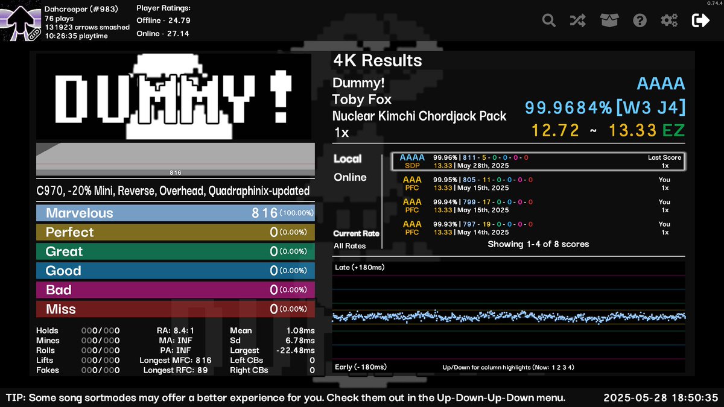Click Longest RFC: 89 stat
This screenshot has height=407, width=724.
(176, 370)
